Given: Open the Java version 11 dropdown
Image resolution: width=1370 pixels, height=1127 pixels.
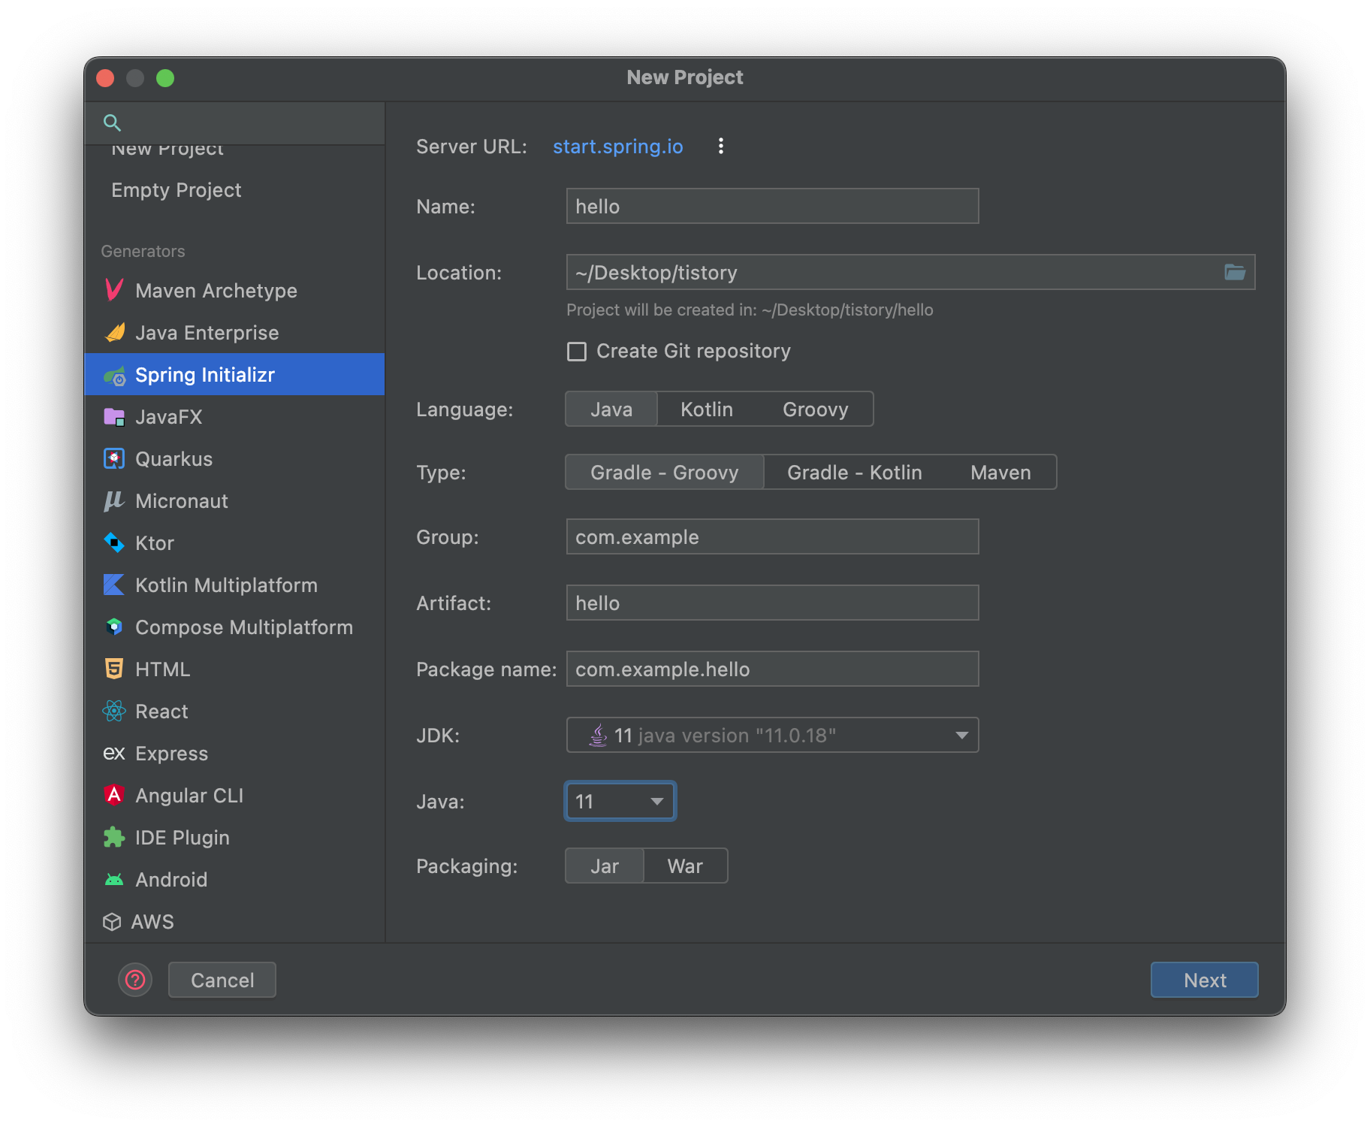Looking at the screenshot, I should point(620,801).
